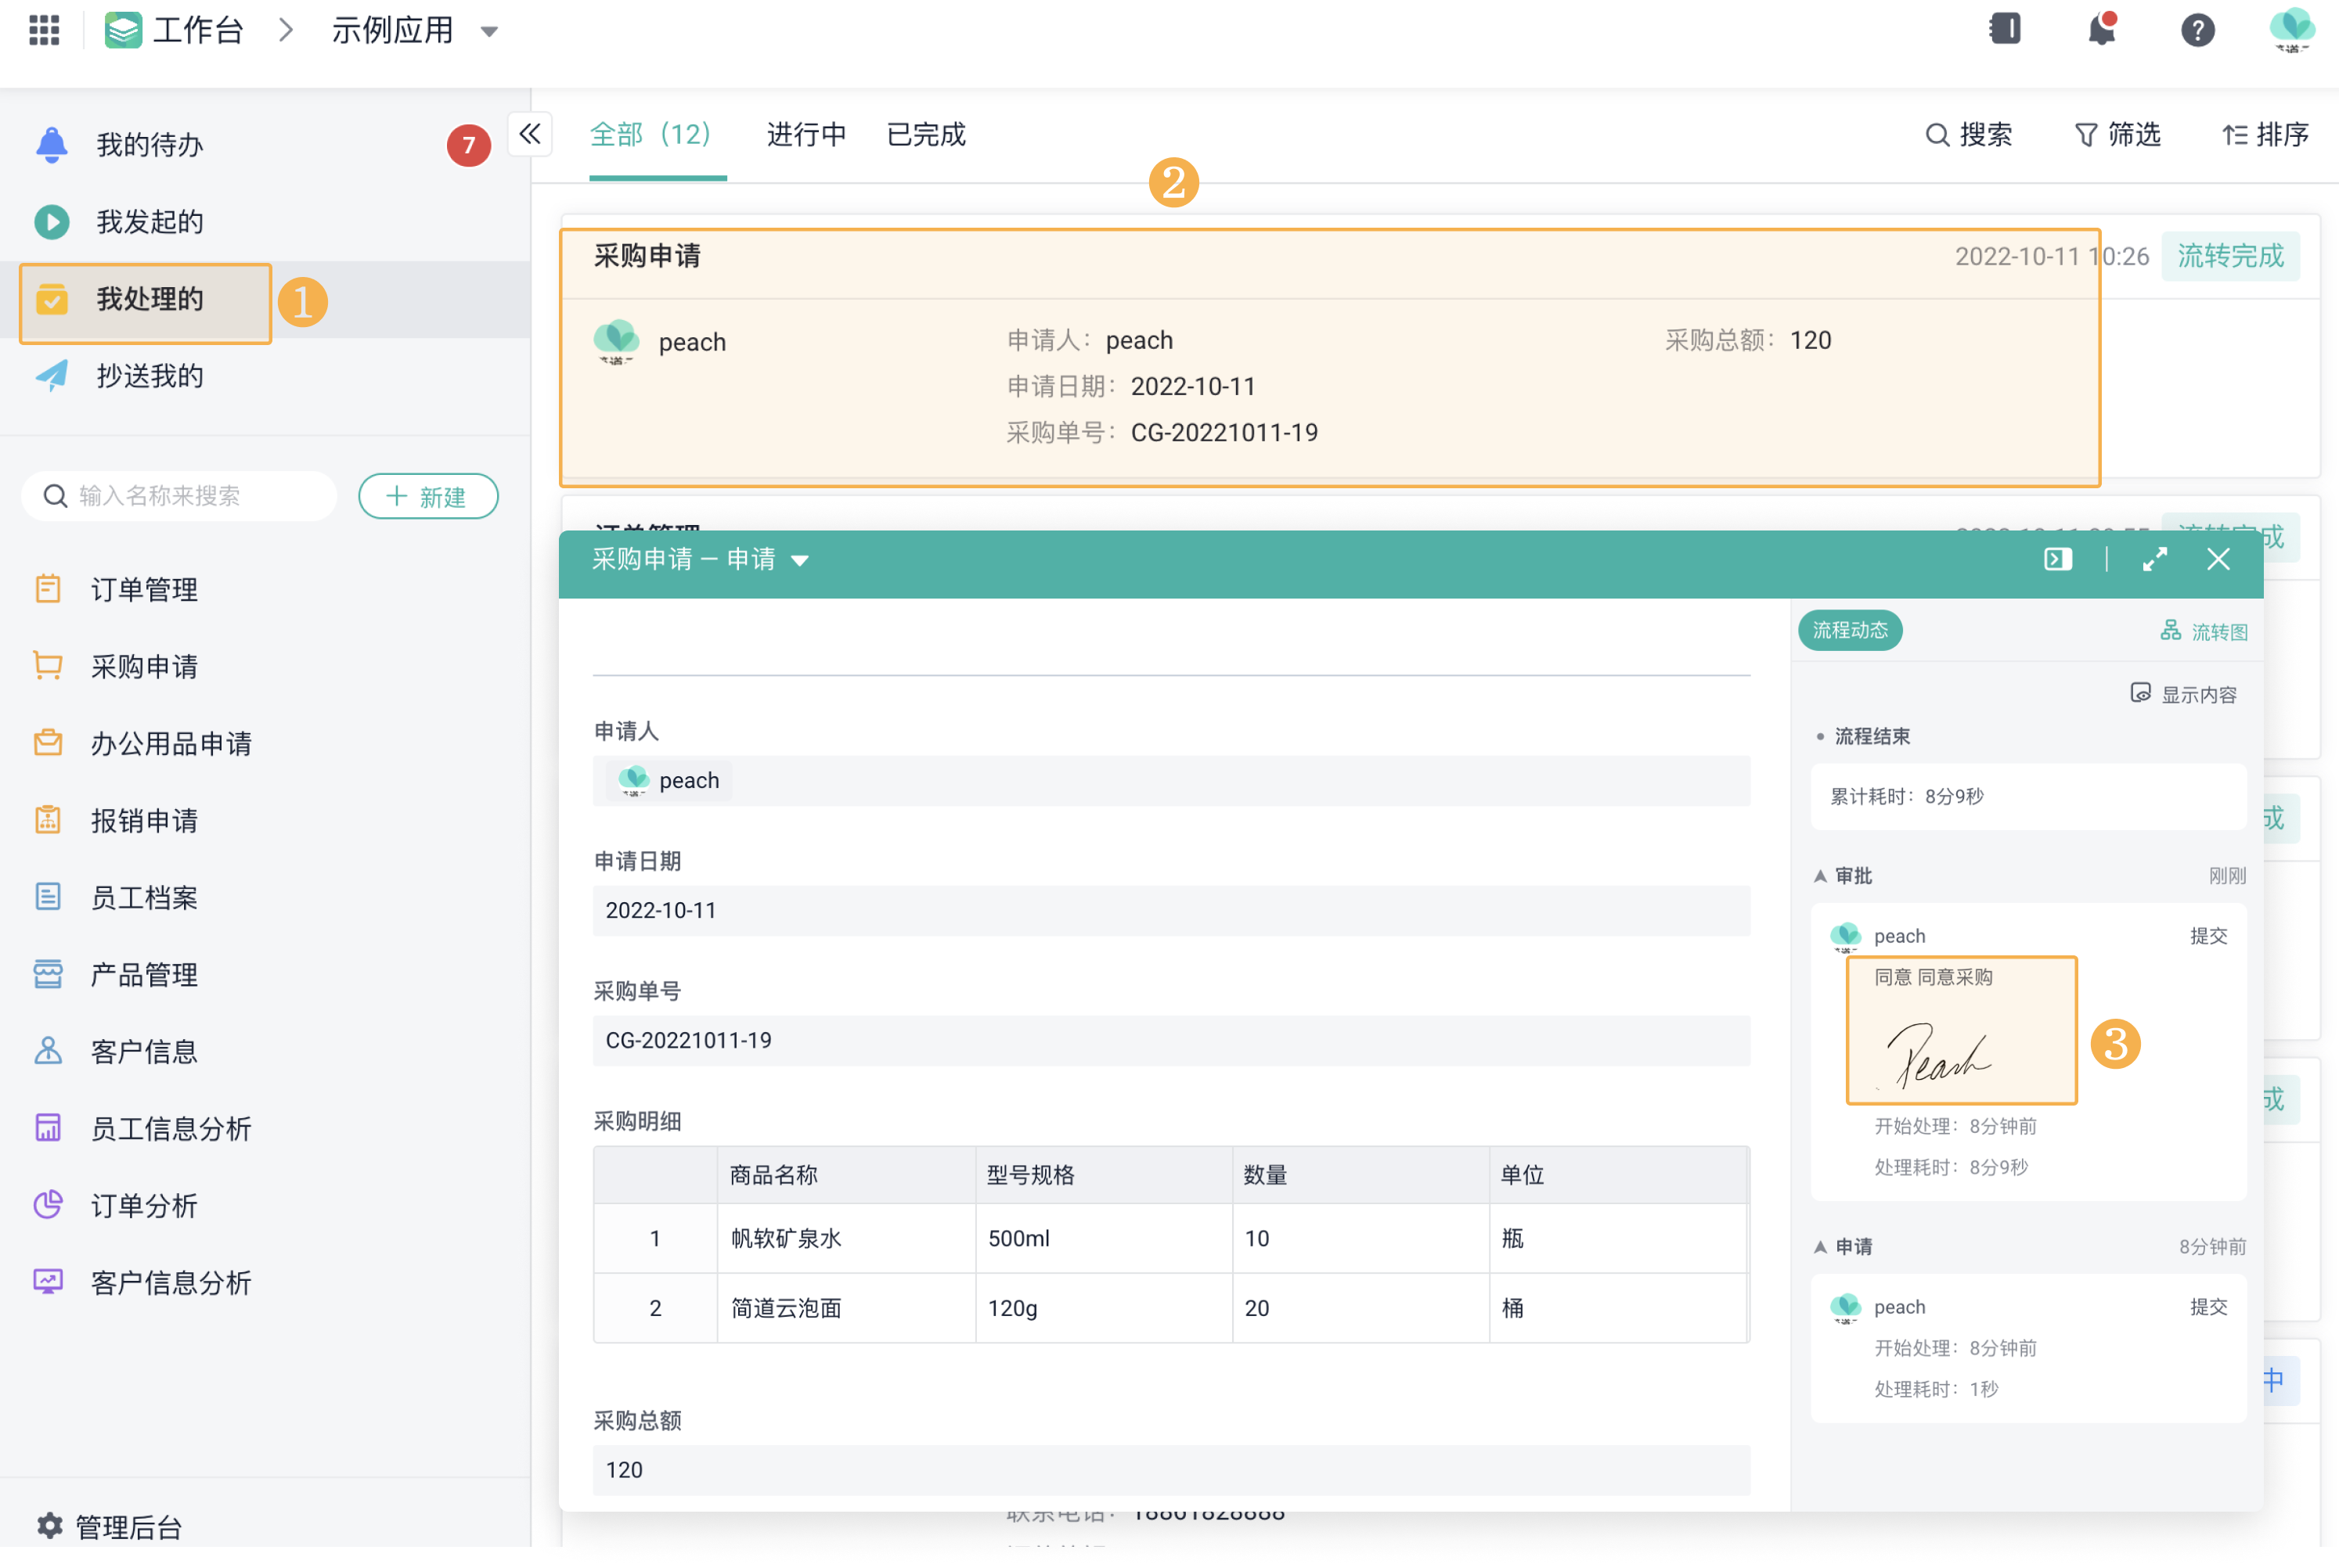Expand the 采购申请－申请 title dropdown
Screen dimensions: 2339x1568
(x=802, y=560)
